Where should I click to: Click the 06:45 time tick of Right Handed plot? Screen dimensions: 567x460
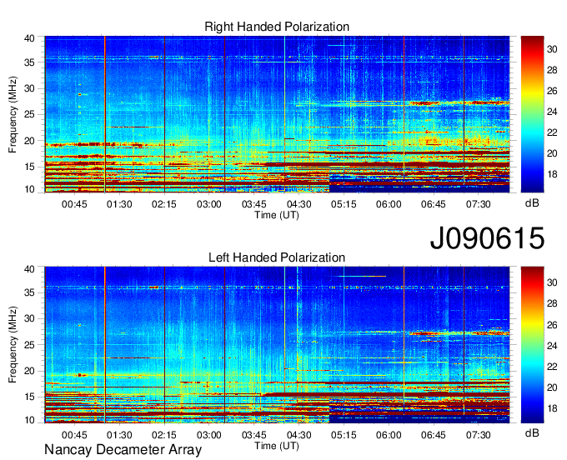pyautogui.click(x=434, y=204)
